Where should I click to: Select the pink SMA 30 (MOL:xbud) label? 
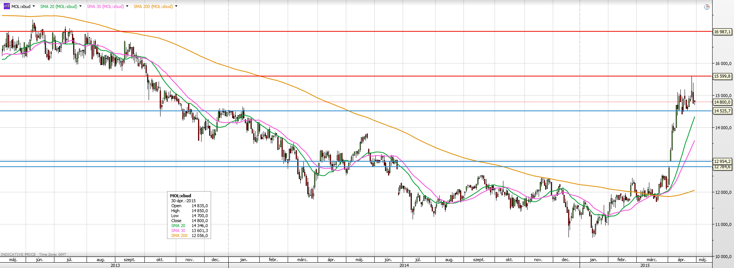tap(105, 6)
